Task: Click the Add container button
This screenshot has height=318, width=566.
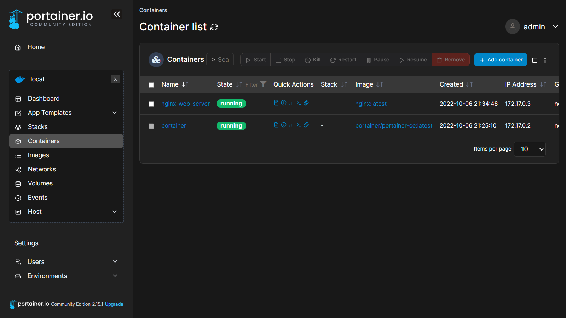Action: pyautogui.click(x=501, y=60)
